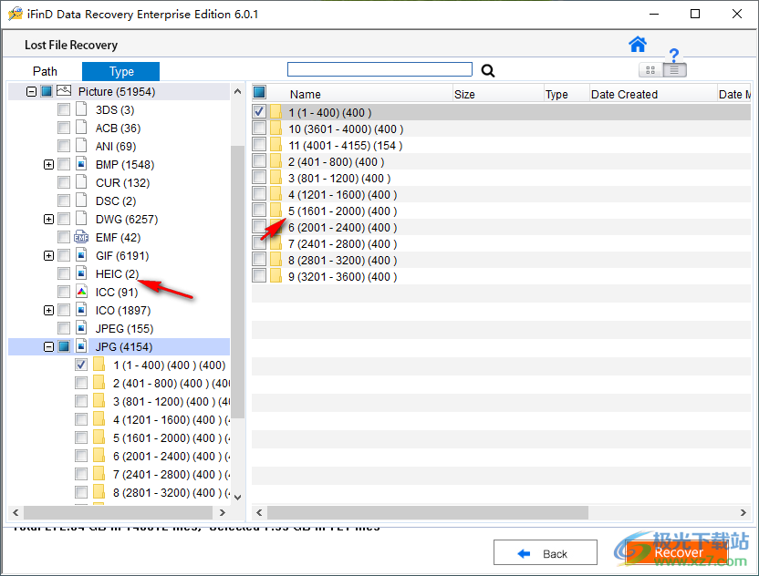Uncheck folder 1 (1 - 400) in file list

[259, 112]
